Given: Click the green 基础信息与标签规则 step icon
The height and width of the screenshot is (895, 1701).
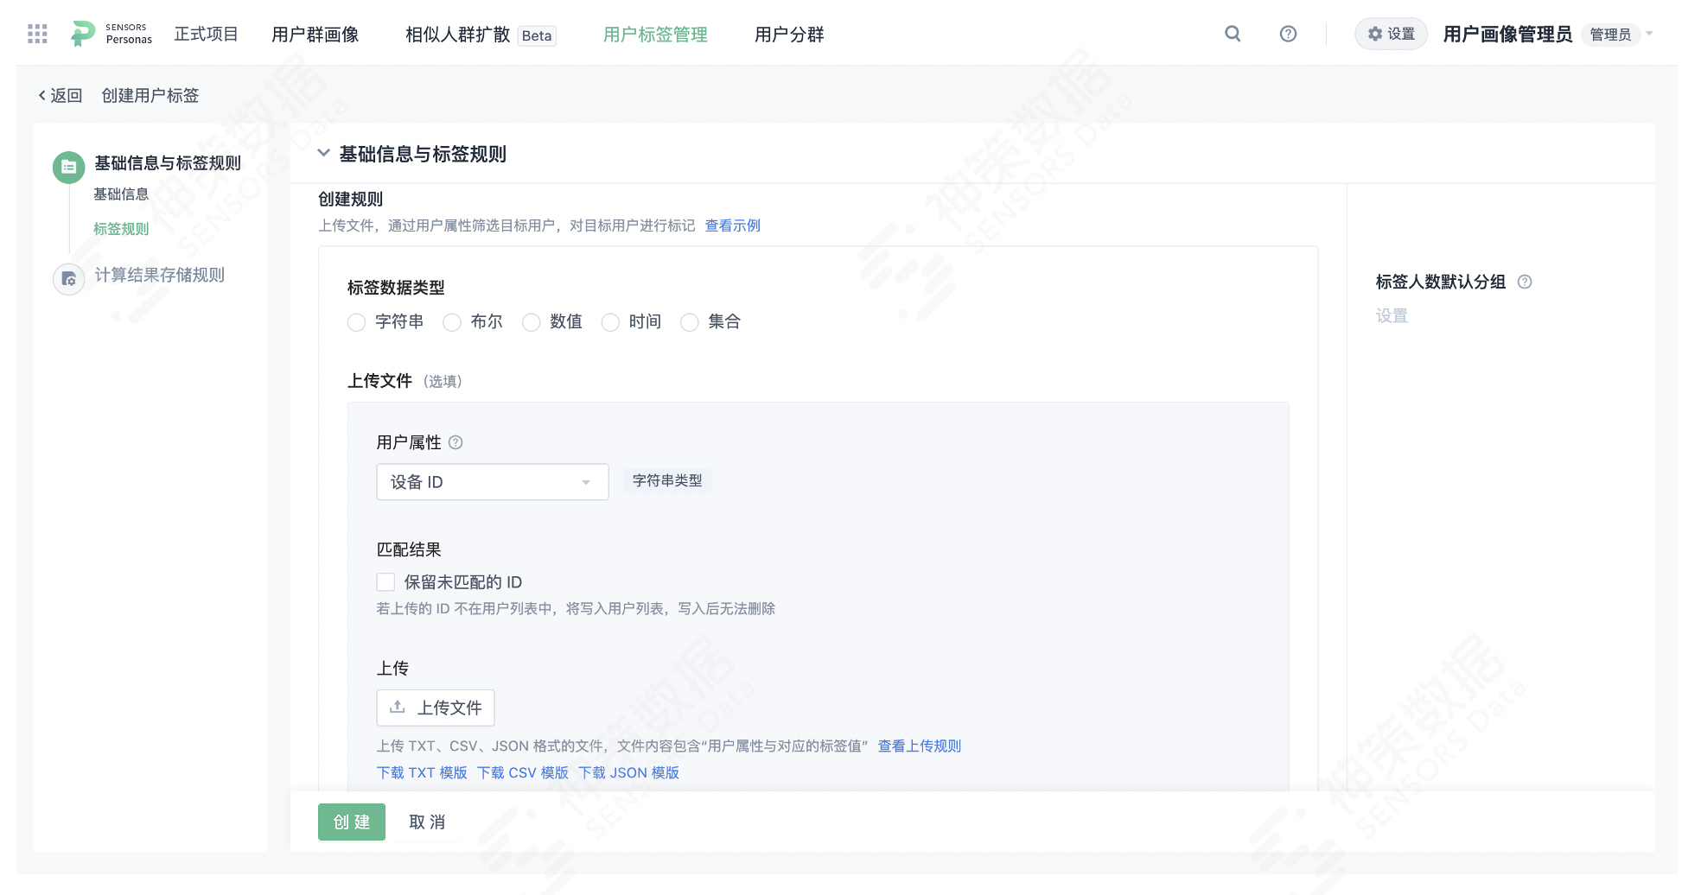Looking at the screenshot, I should [69, 167].
